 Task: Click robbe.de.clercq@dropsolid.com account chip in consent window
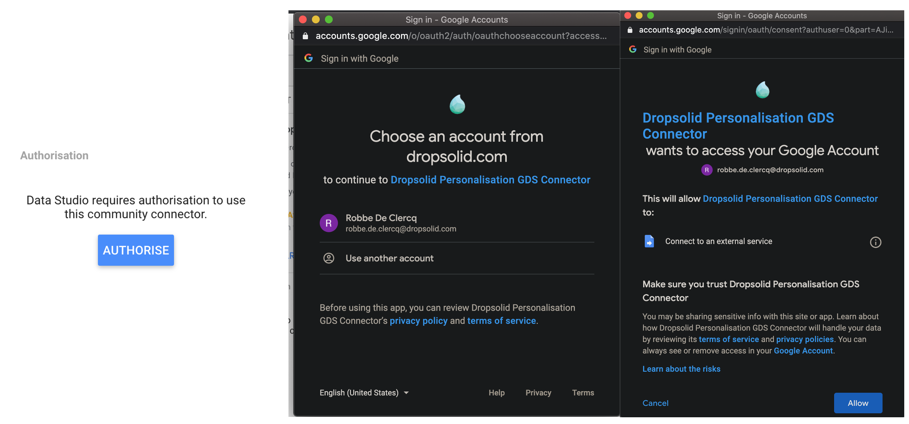762,170
